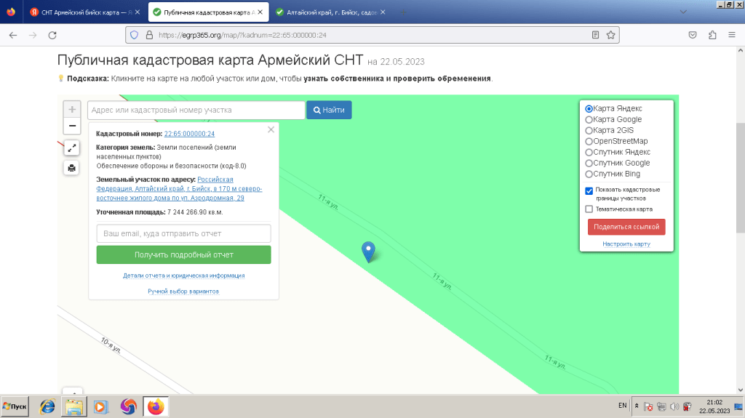
Task: Select Спутник Bing radio option
Action: pyautogui.click(x=589, y=174)
